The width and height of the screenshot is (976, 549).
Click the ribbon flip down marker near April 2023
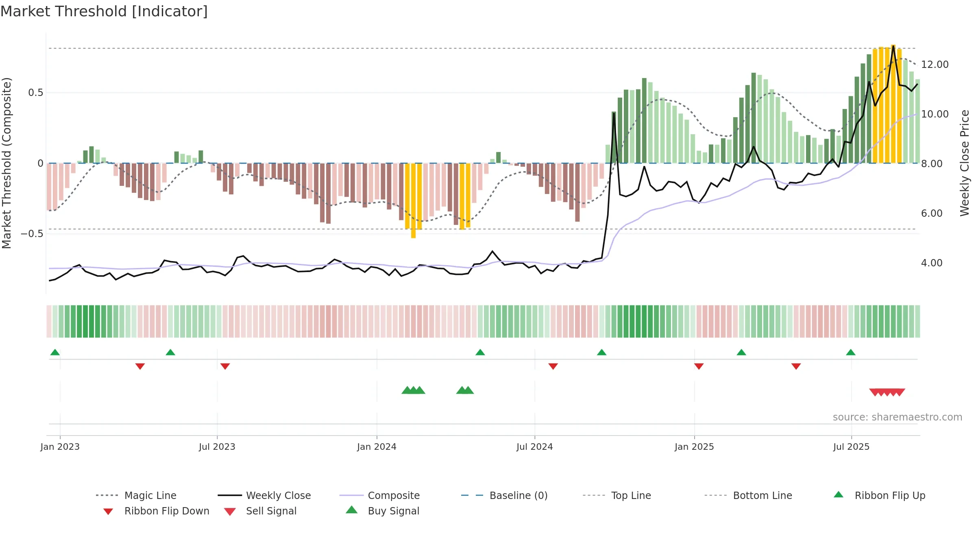(140, 366)
